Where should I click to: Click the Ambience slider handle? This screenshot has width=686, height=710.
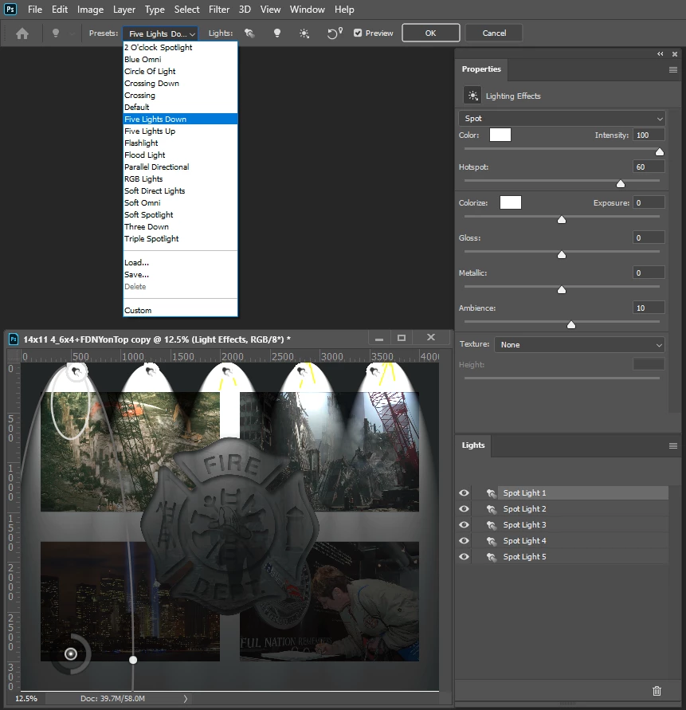click(x=571, y=324)
